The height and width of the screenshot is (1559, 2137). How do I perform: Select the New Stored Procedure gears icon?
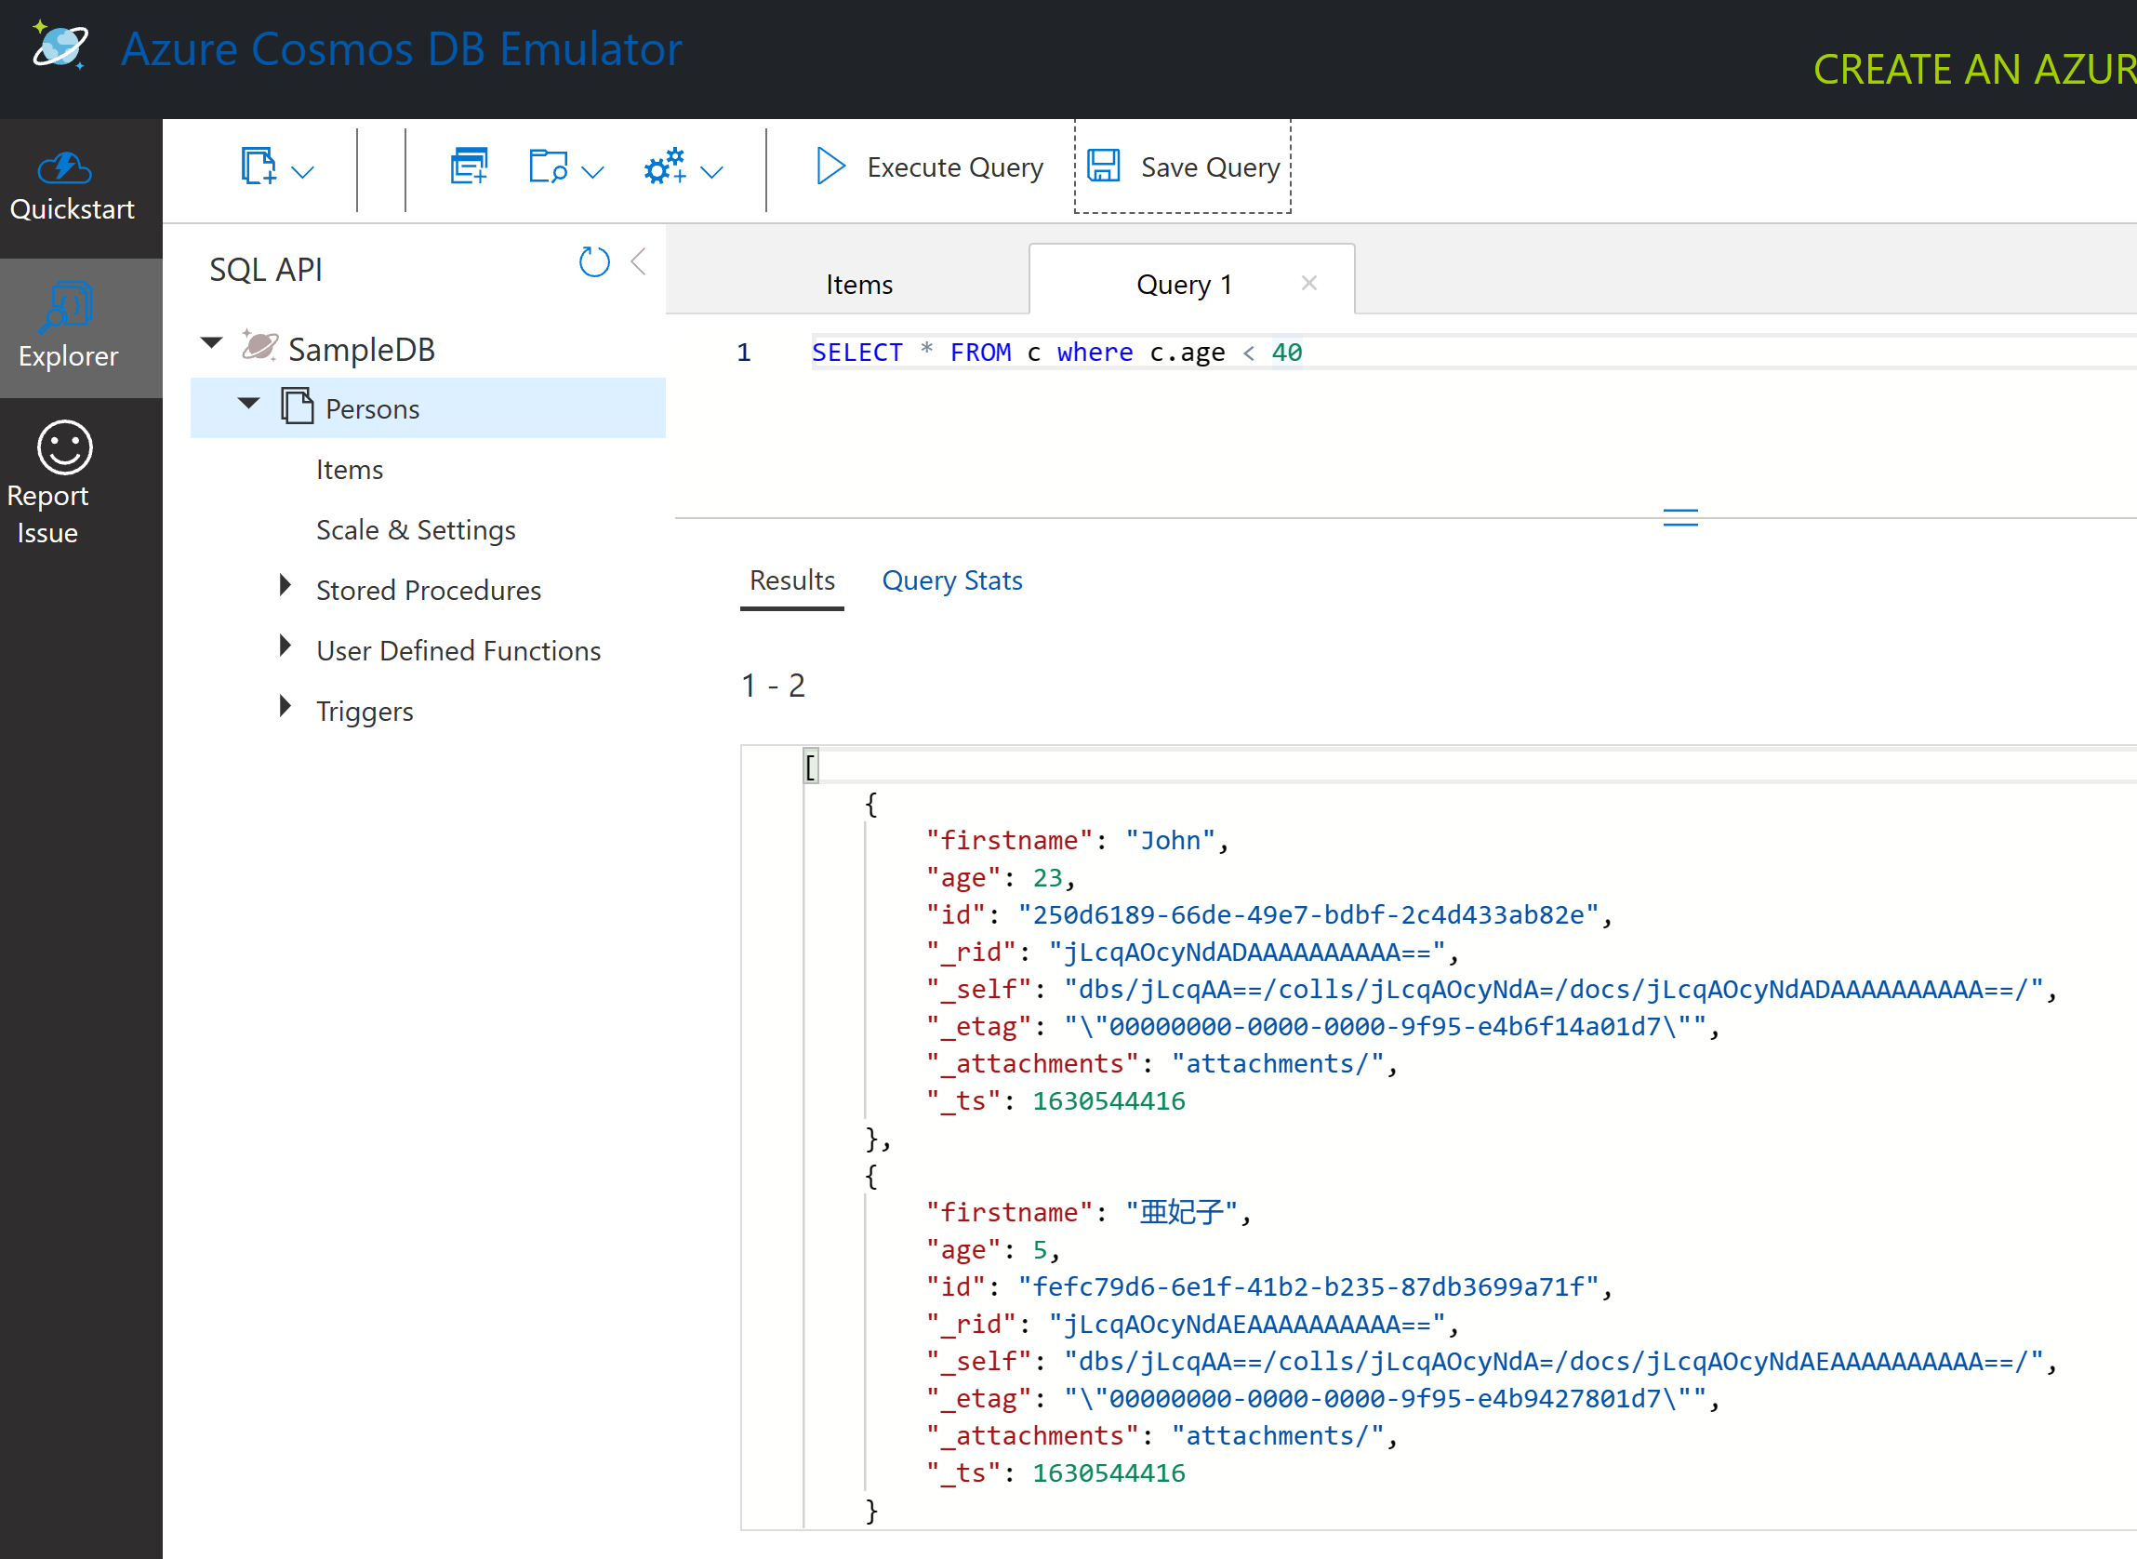(663, 167)
